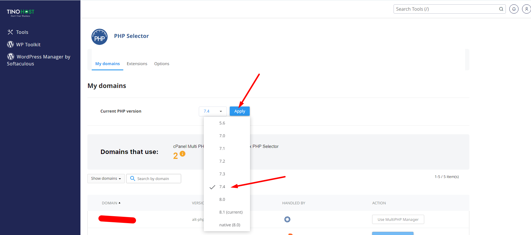Switch to My domains tab
This screenshot has height=235, width=531.
click(x=107, y=64)
